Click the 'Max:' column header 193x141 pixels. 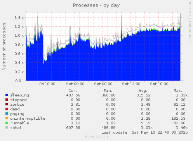(x=178, y=91)
